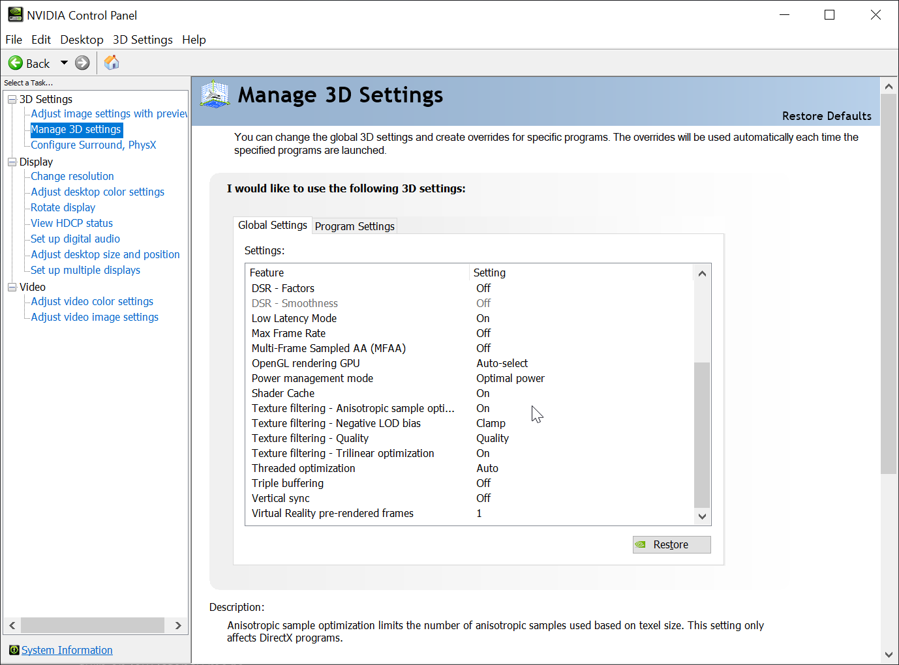Image resolution: width=899 pixels, height=665 pixels.
Task: Collapse the Video tree node
Action: pos(12,287)
